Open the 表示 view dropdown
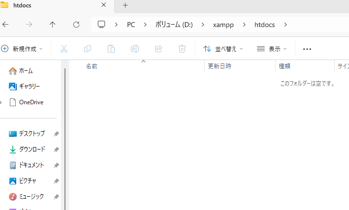 click(272, 49)
